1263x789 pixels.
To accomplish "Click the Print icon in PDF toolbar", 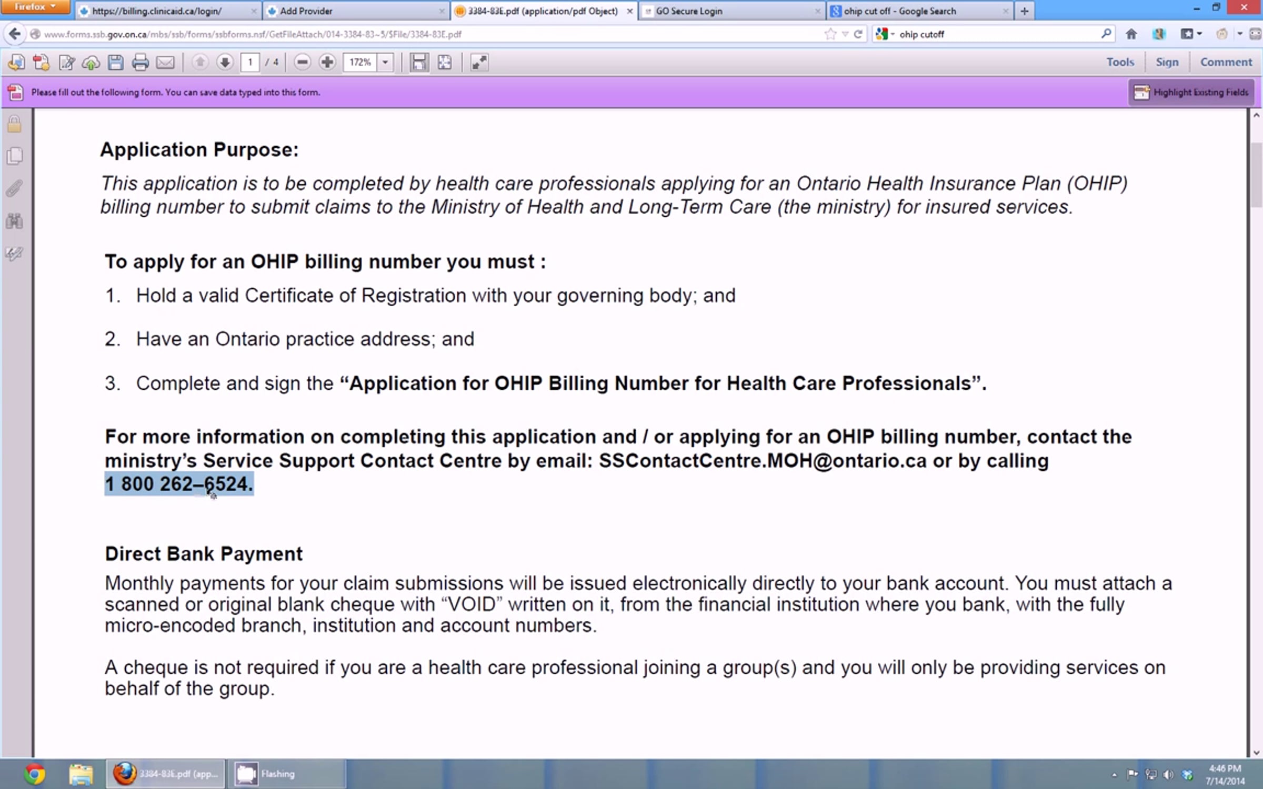I will tap(140, 63).
